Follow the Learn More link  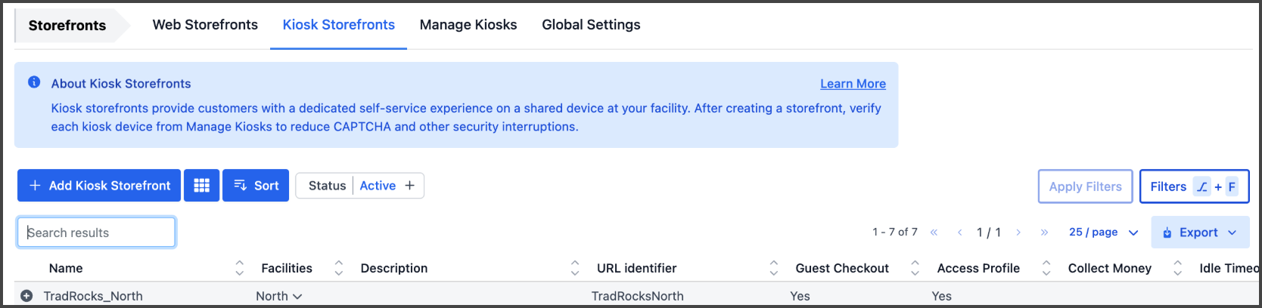[853, 84]
